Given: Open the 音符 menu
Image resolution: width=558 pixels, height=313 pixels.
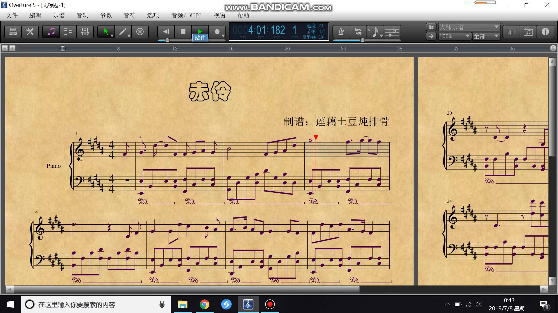Looking at the screenshot, I should point(130,15).
